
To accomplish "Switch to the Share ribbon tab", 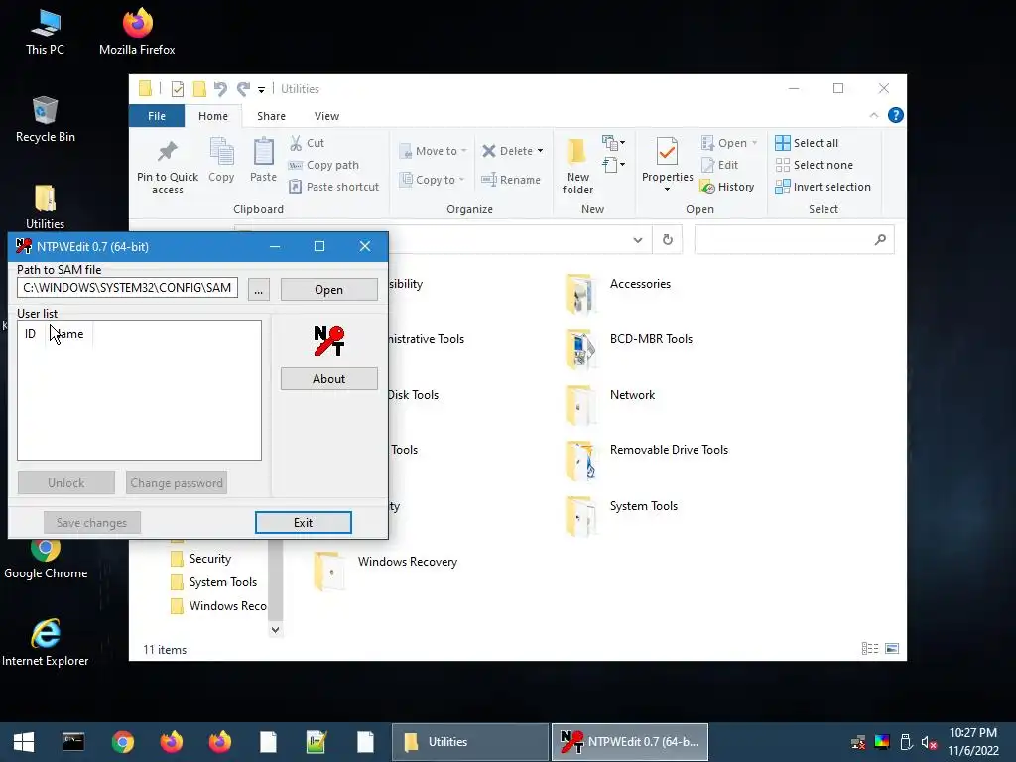I will click(x=271, y=116).
